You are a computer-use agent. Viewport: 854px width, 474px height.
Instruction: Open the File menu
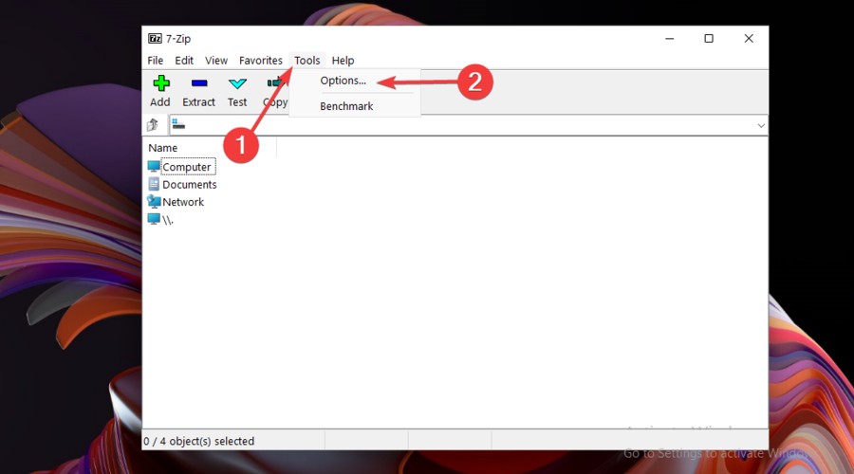coord(156,61)
